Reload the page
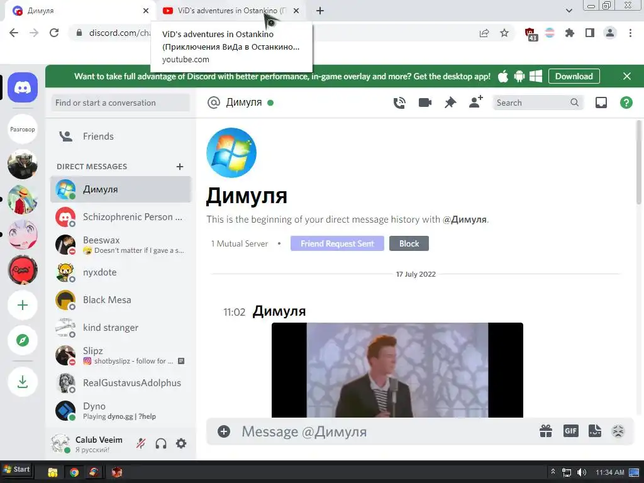This screenshot has width=644, height=483. (x=54, y=33)
